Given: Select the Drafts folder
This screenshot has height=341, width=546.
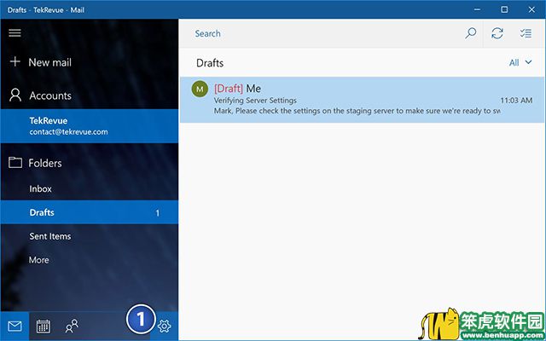Looking at the screenshot, I should [89, 212].
